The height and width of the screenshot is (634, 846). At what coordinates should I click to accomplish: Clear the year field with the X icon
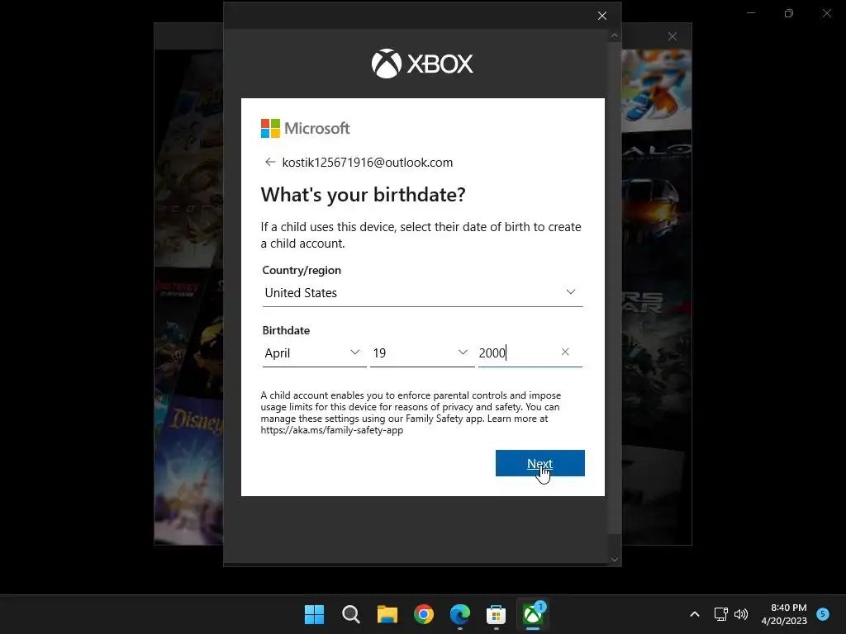(x=565, y=352)
